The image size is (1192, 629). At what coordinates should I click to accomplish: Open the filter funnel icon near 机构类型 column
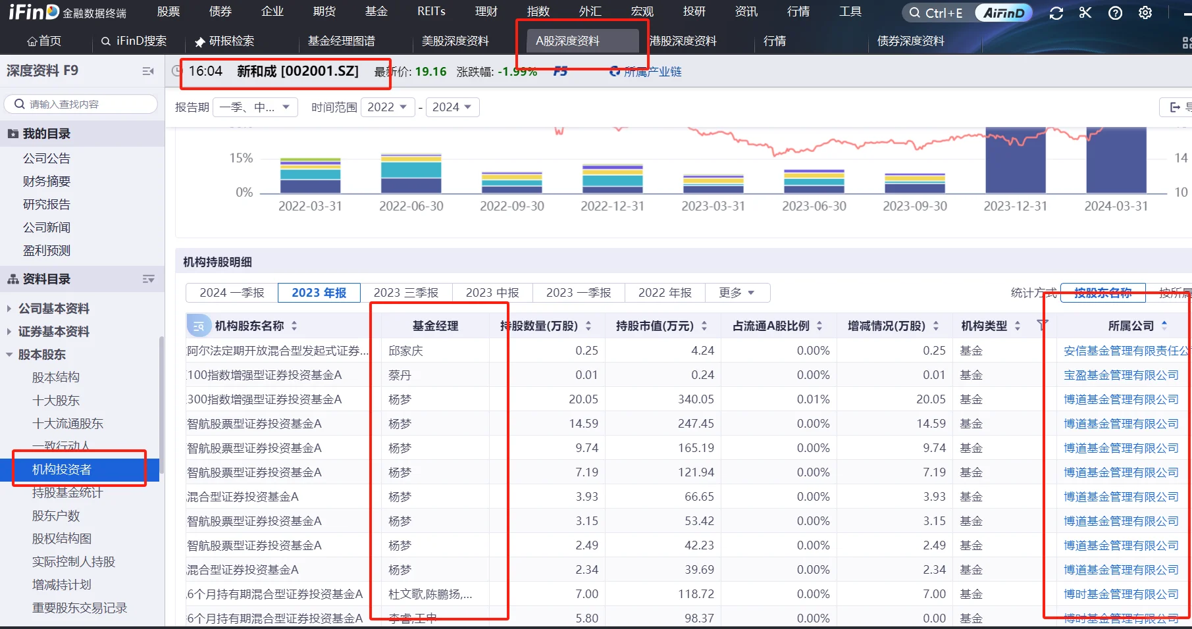point(1041,325)
